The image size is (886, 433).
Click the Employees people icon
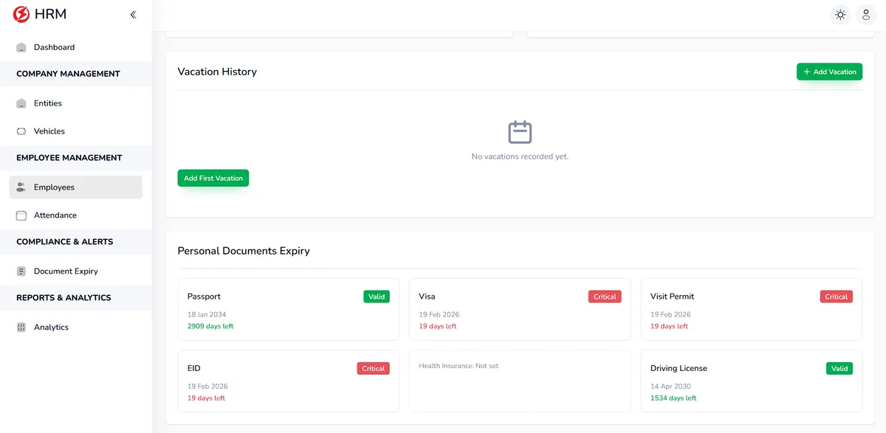point(21,187)
